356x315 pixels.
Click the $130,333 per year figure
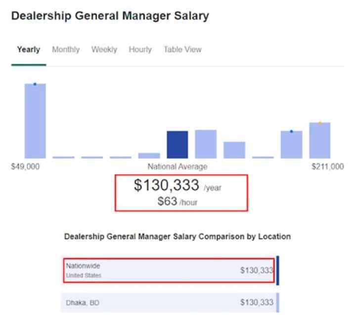178,185
